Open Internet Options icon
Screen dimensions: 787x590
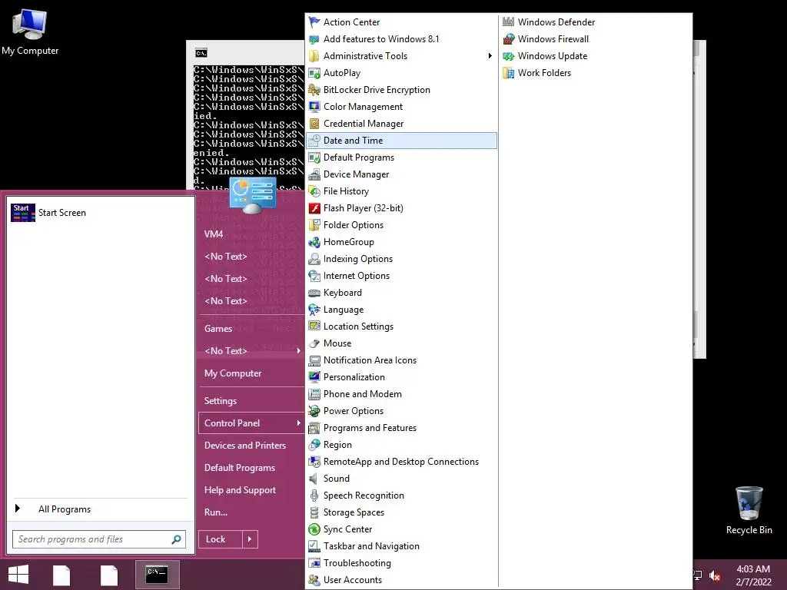pos(314,276)
